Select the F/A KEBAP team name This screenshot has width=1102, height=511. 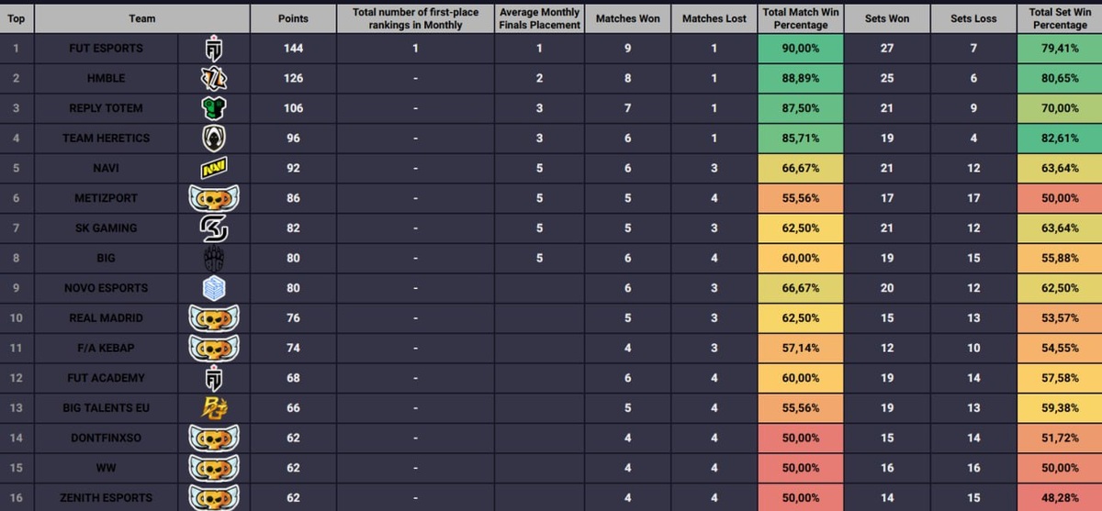pyautogui.click(x=106, y=348)
